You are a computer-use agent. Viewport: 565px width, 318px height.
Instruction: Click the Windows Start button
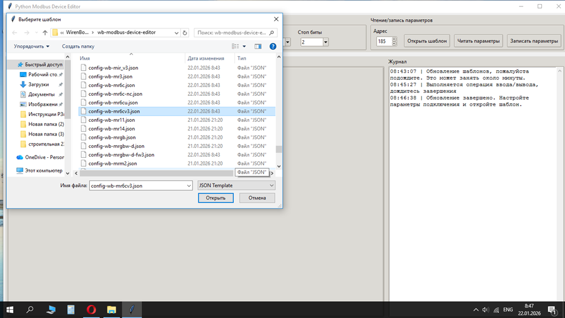[x=10, y=310]
